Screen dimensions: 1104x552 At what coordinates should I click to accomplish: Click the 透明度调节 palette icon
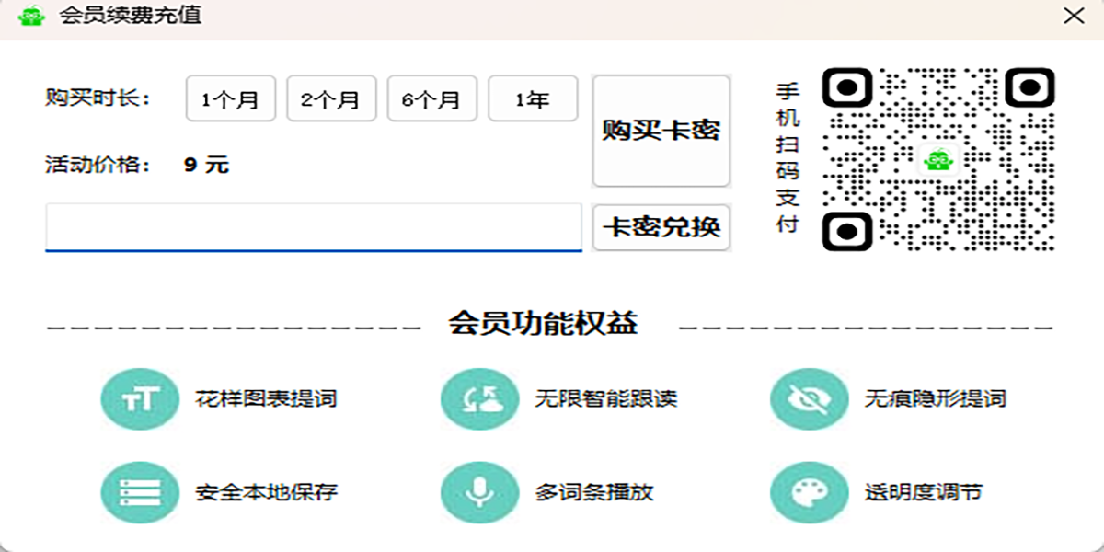(809, 493)
